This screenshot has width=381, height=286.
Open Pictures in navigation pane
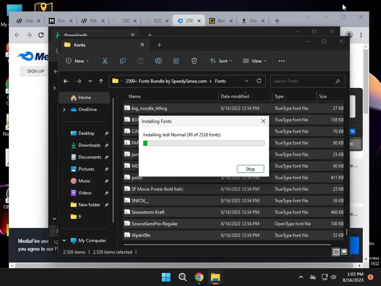(x=86, y=169)
